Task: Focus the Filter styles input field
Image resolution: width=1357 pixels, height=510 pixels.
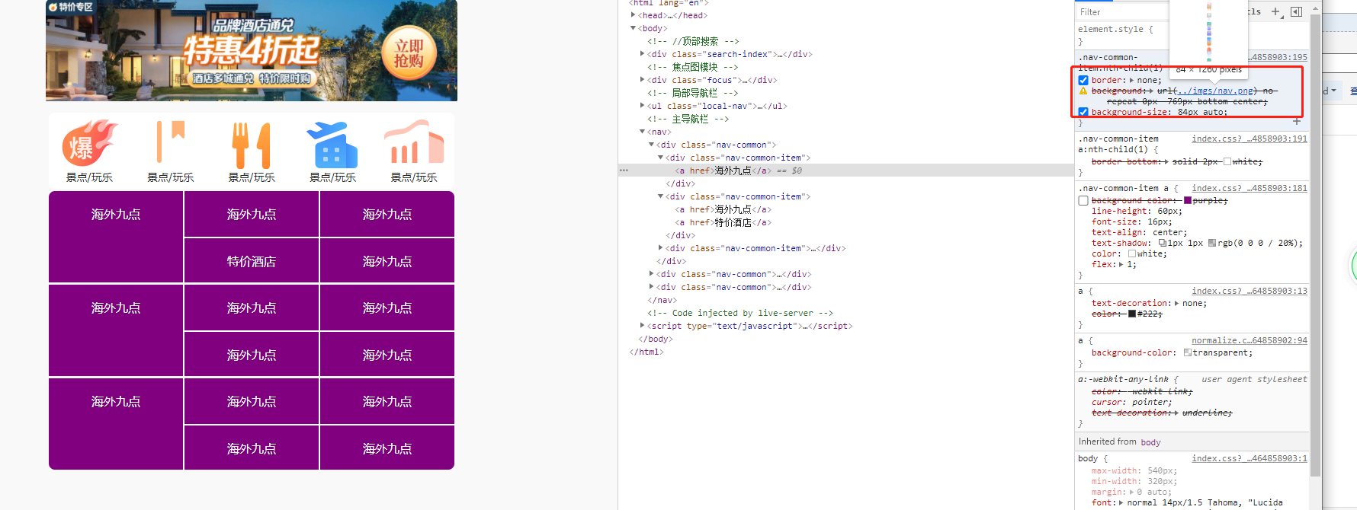Action: [1122, 11]
